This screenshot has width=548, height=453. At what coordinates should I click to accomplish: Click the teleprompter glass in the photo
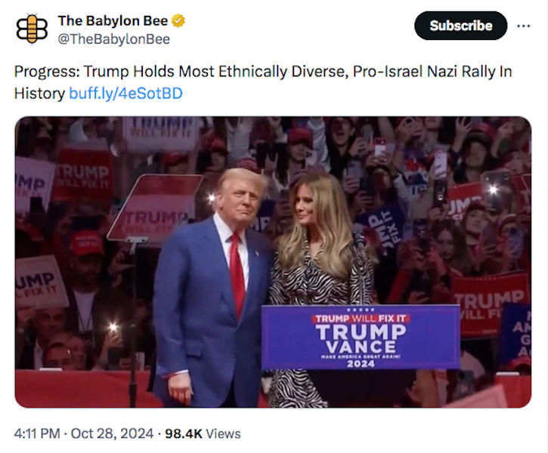pyautogui.click(x=155, y=208)
